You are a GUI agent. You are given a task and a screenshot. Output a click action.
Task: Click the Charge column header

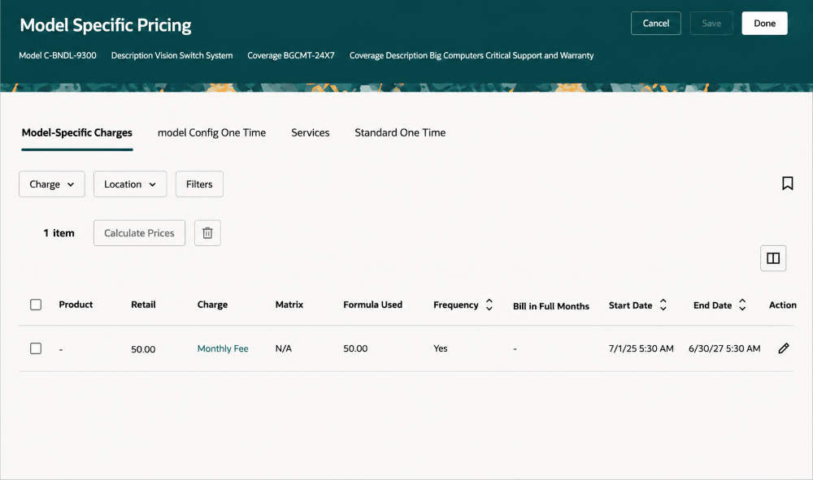pos(212,305)
